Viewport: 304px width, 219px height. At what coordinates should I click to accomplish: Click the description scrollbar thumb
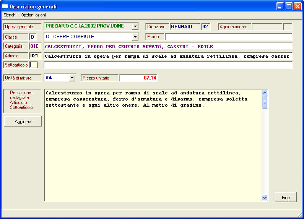pyautogui.click(x=265, y=102)
